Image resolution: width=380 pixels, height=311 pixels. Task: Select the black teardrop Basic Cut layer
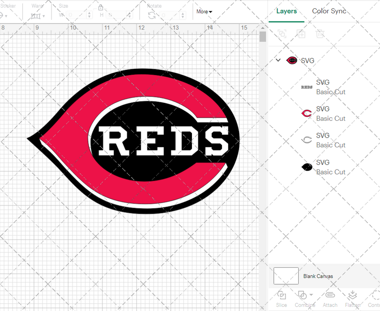click(x=331, y=167)
